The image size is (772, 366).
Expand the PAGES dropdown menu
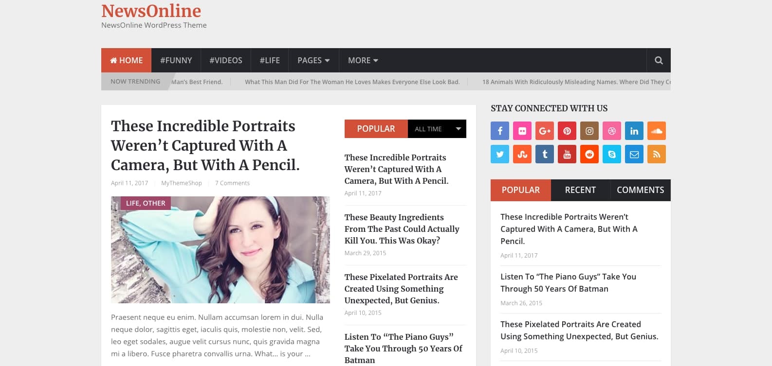(313, 60)
